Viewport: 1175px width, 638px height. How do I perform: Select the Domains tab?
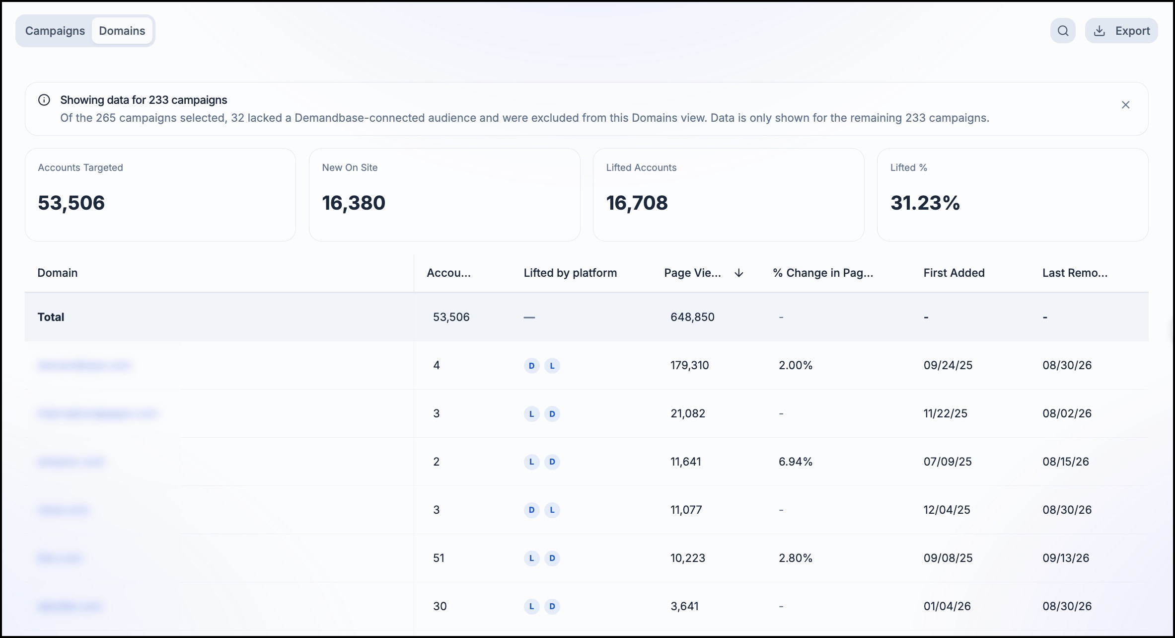pos(122,31)
